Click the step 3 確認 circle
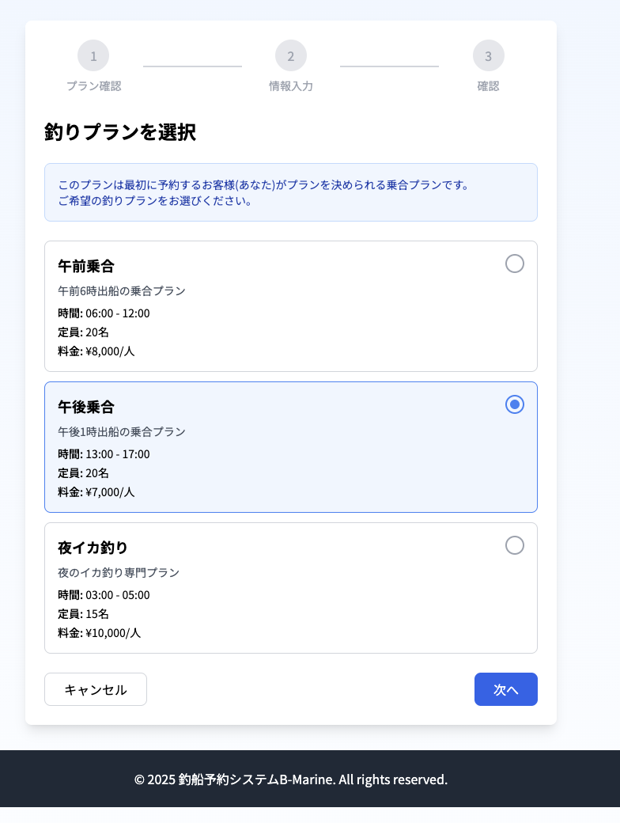Viewport: 620px width, 823px height. tap(489, 55)
